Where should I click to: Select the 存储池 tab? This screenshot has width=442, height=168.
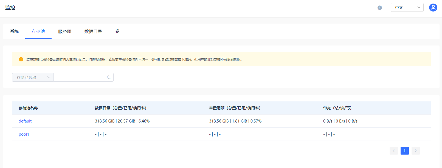click(38, 31)
